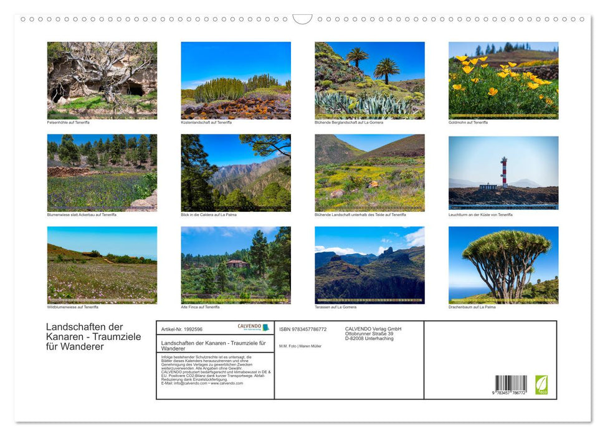The height and width of the screenshot is (436, 605).
Task: Select the Blick in die Caldera photo
Action: (236, 171)
